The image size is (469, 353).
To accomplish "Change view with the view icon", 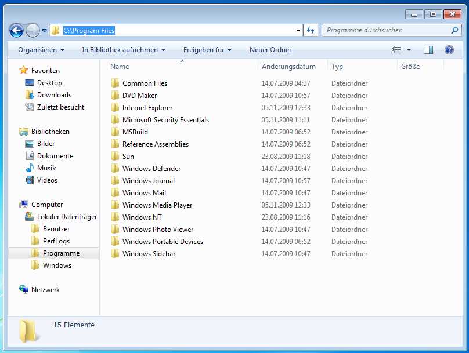I will click(x=396, y=50).
